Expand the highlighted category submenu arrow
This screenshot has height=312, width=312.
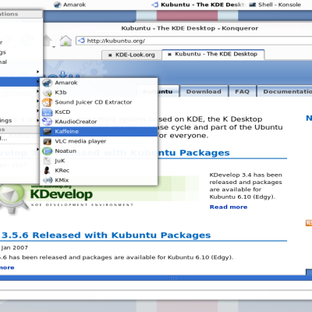pos(38,82)
